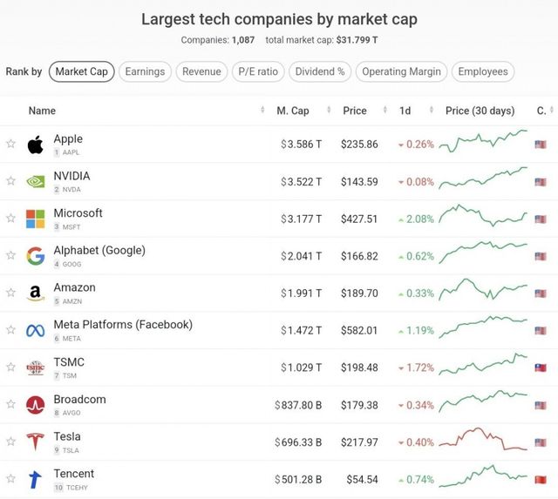Viewport: 558px width, 499px height.
Task: Click the NVIDIA logo icon
Action: (35, 181)
